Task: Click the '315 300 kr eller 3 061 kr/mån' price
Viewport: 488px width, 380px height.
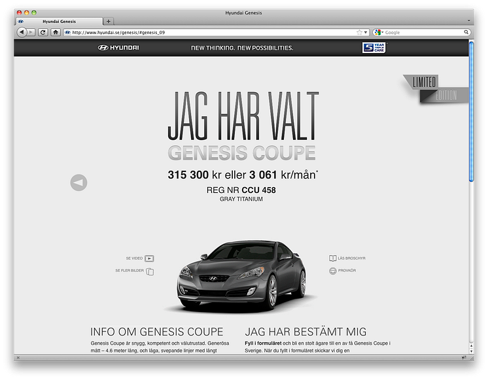Action: [243, 175]
